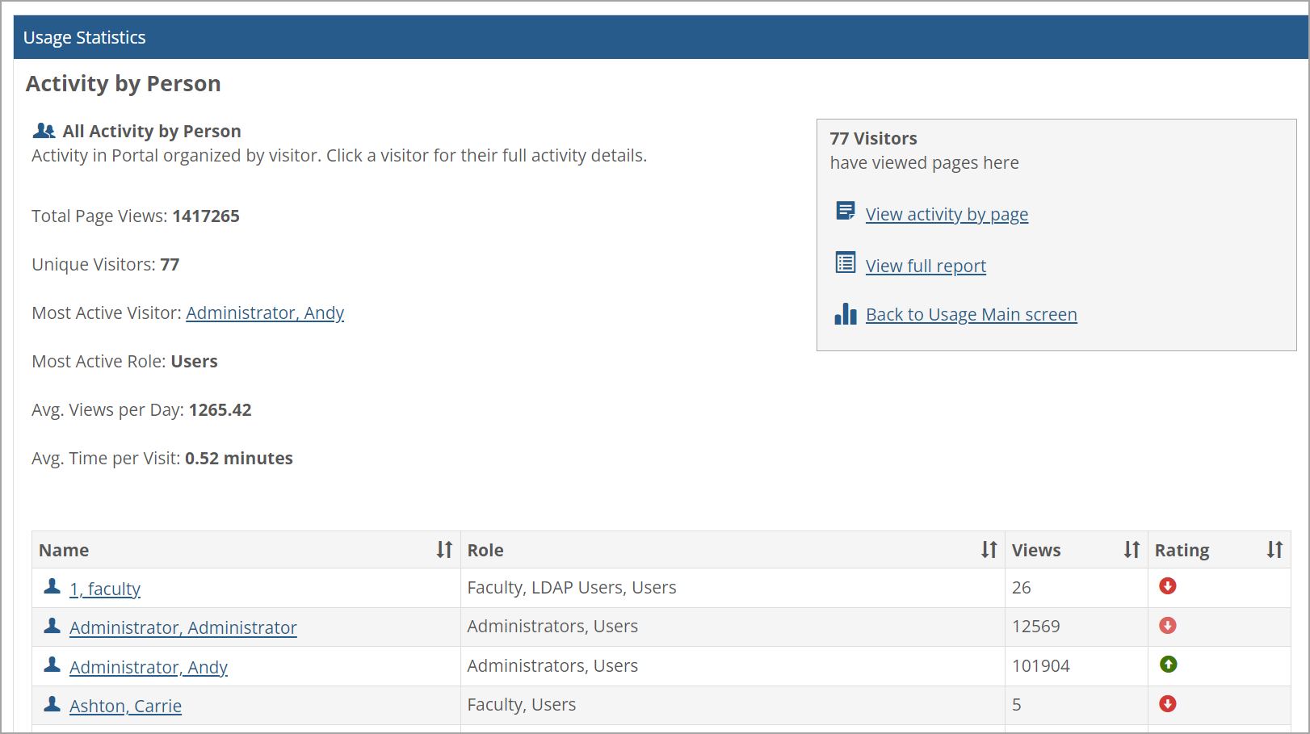1310x734 pixels.
Task: Click the red rating indicator for Administrator, Administrator
Action: [x=1168, y=625]
